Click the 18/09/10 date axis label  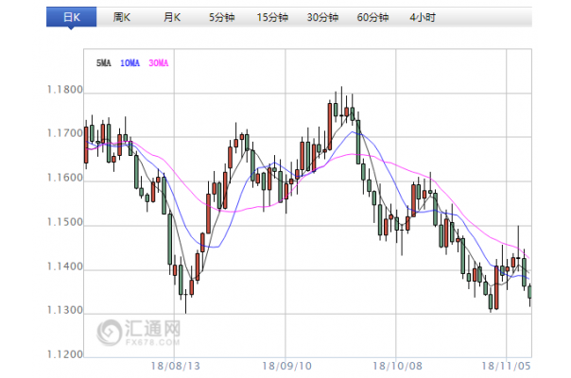285,365
